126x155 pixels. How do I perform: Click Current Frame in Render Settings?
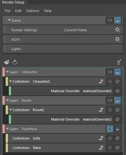click(75, 30)
